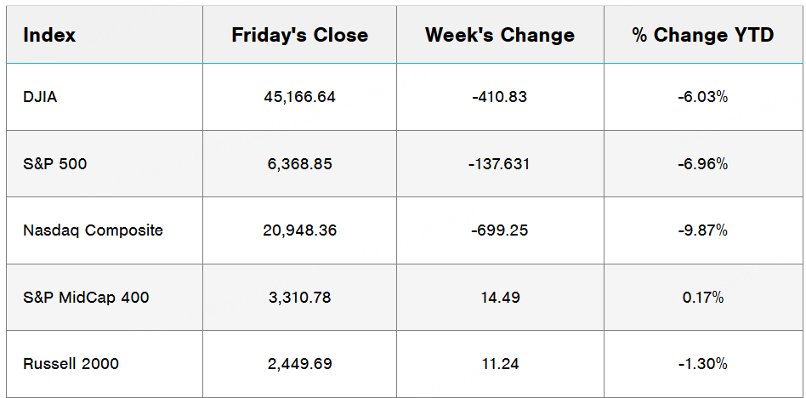806x398 pixels.
Task: Click MidCap 400 YTD change 0.17%
Action: (x=702, y=297)
